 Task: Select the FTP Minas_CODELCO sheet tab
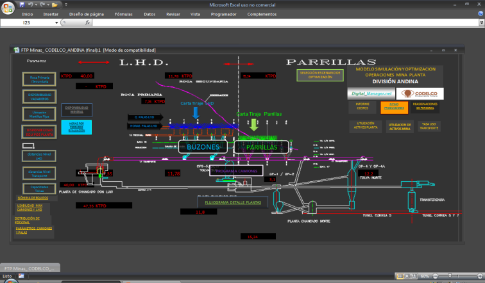(30, 268)
